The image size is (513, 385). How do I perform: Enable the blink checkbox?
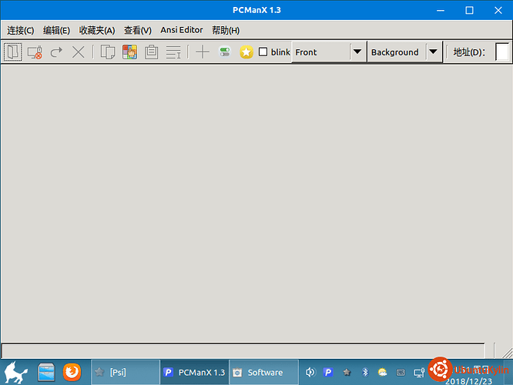coord(263,52)
